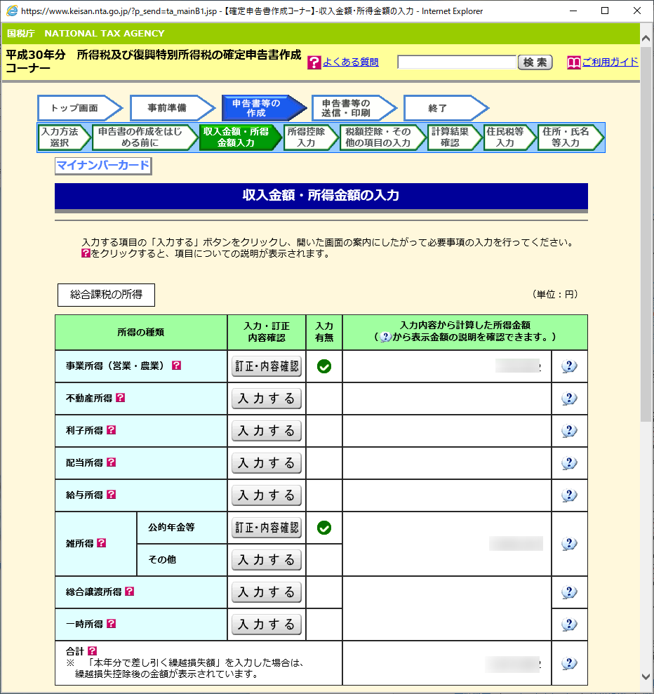Click 入力する for 給与所得

coord(267,495)
